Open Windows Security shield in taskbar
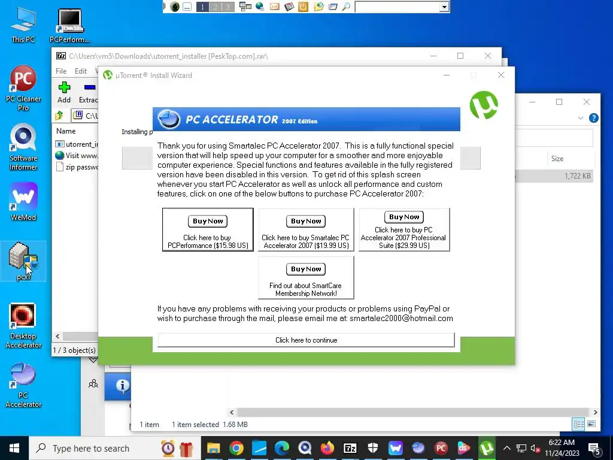This screenshot has width=613, height=460. pos(372,448)
